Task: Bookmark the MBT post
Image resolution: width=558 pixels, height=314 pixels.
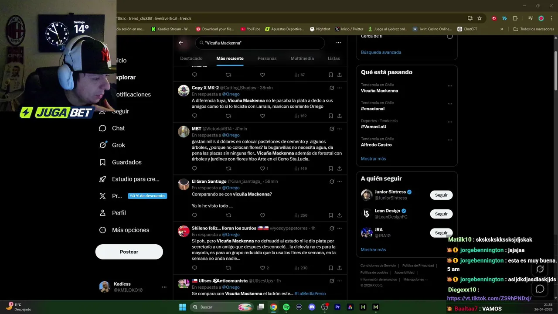Action: coord(331,168)
